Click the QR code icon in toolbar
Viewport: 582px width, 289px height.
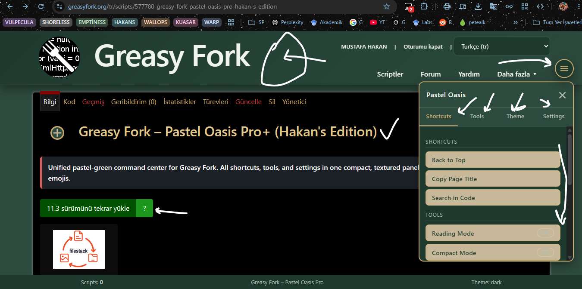click(525, 6)
